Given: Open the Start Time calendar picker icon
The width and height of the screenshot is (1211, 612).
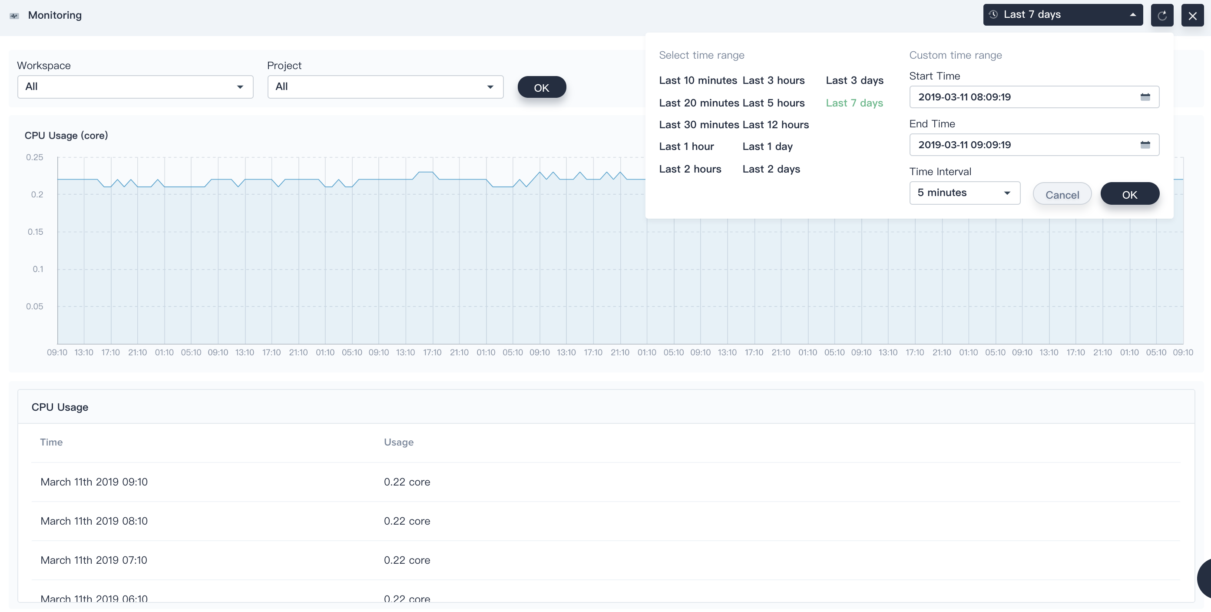Looking at the screenshot, I should click(x=1145, y=97).
